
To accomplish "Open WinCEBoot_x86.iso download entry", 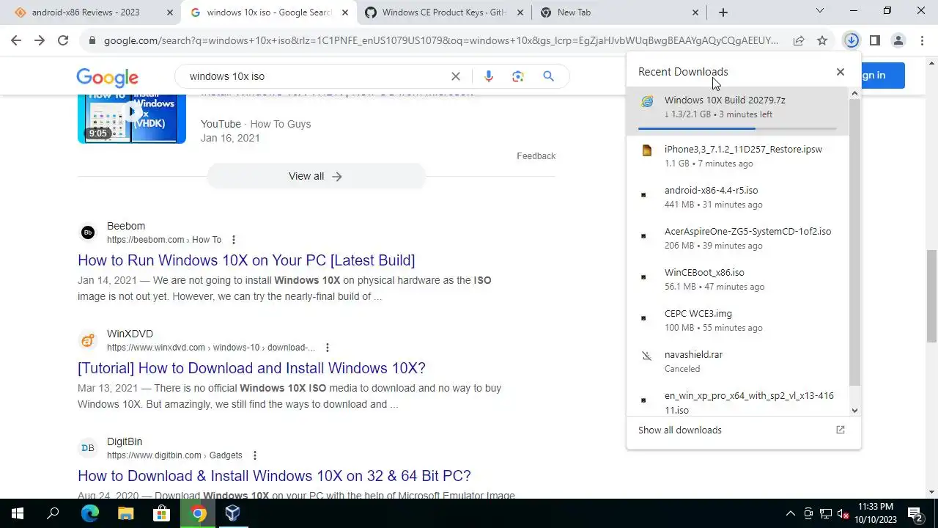I will (738, 279).
